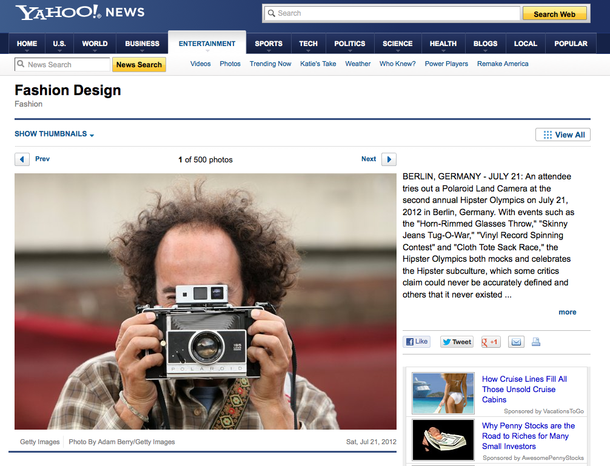Click the yellow News Search button
The height and width of the screenshot is (466, 610).
[139, 64]
